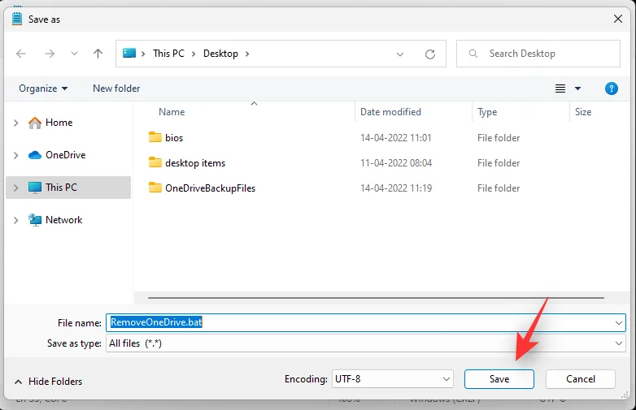Image resolution: width=636 pixels, height=410 pixels.
Task: Open help with the question mark icon
Action: tap(612, 88)
